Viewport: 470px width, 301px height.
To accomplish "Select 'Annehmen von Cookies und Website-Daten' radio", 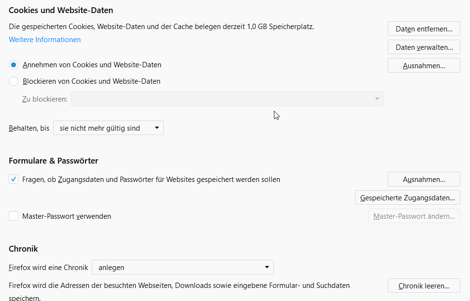I will [14, 65].
